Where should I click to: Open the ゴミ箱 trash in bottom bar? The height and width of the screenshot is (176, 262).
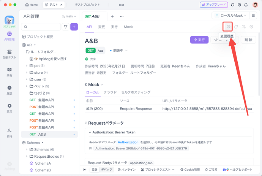(x=211, y=170)
